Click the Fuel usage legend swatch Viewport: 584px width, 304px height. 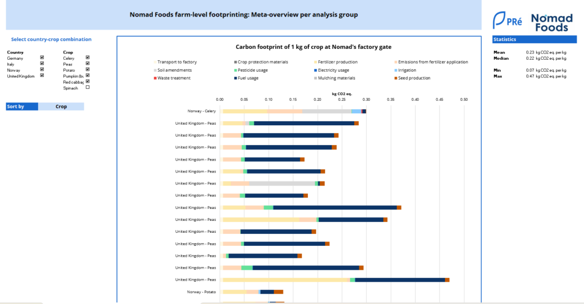click(236, 78)
